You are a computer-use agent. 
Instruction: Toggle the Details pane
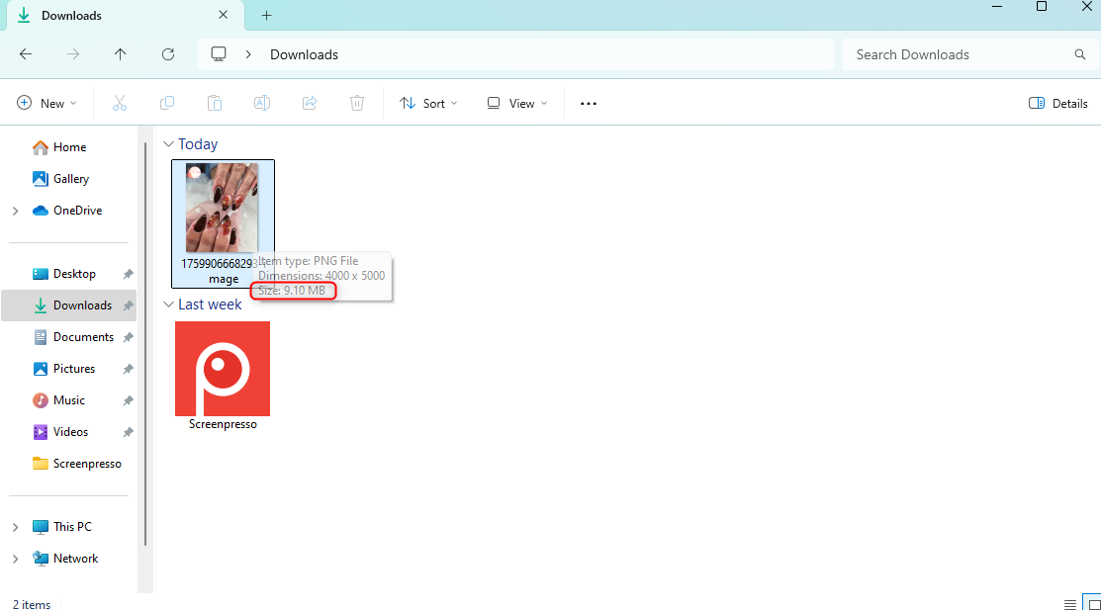click(x=1057, y=103)
